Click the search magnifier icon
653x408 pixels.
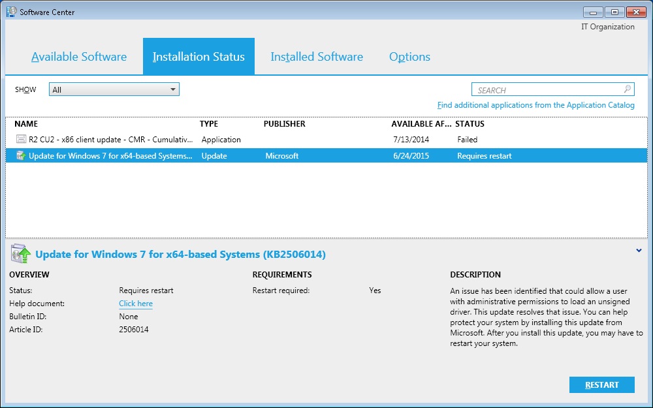[x=627, y=89]
